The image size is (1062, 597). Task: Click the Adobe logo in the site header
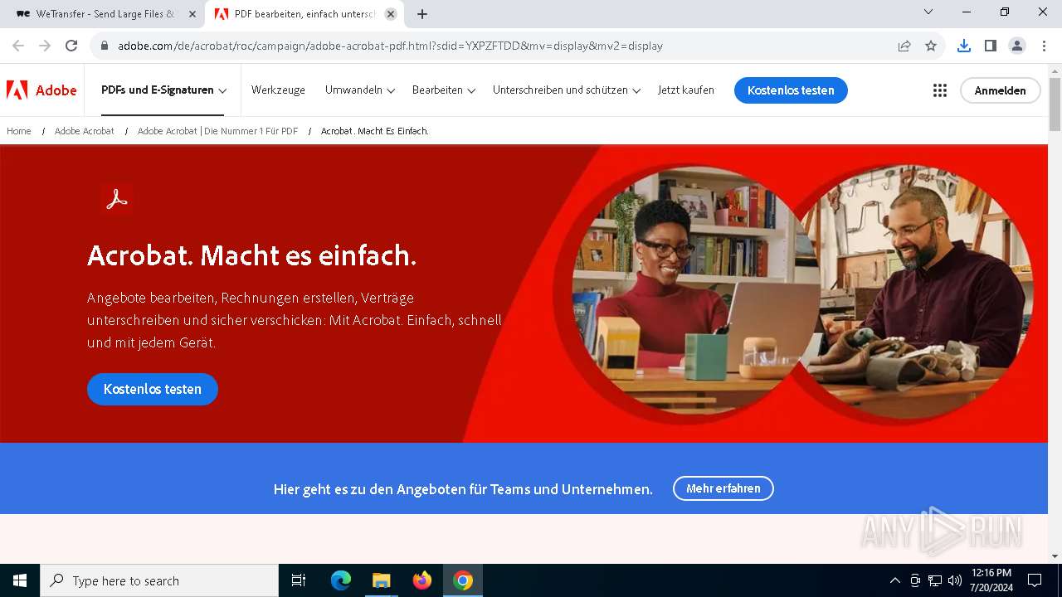(41, 90)
